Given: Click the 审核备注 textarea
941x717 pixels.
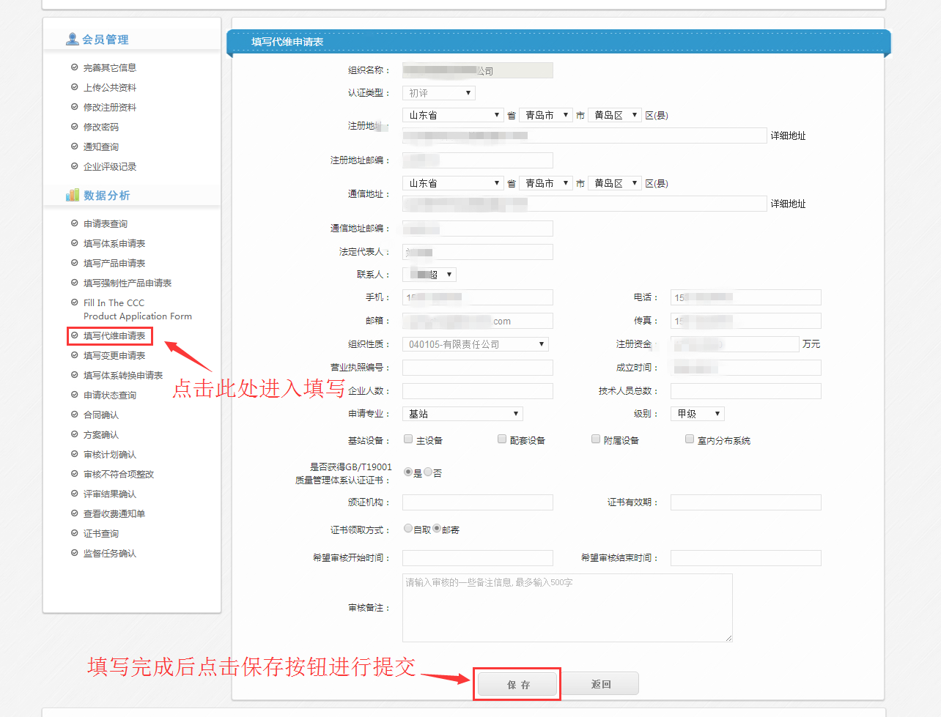Looking at the screenshot, I should pyautogui.click(x=567, y=608).
